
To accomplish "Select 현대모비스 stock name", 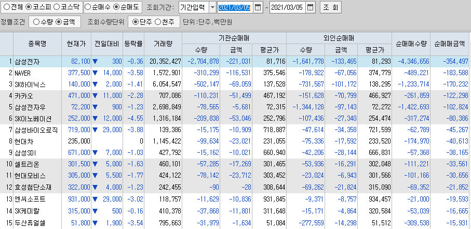I will pos(30,176).
